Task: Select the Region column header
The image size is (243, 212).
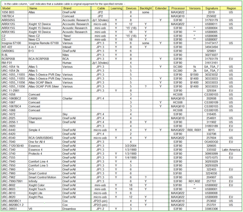Action: [x=231, y=7]
